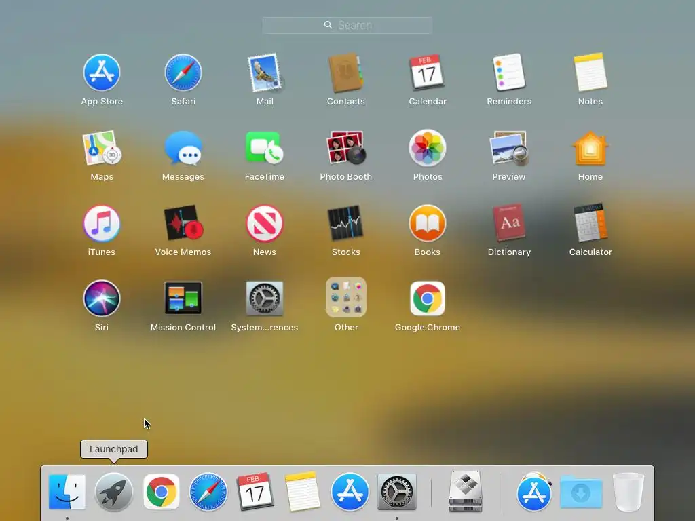Launch Safari from the Launchpad grid

[x=183, y=73]
